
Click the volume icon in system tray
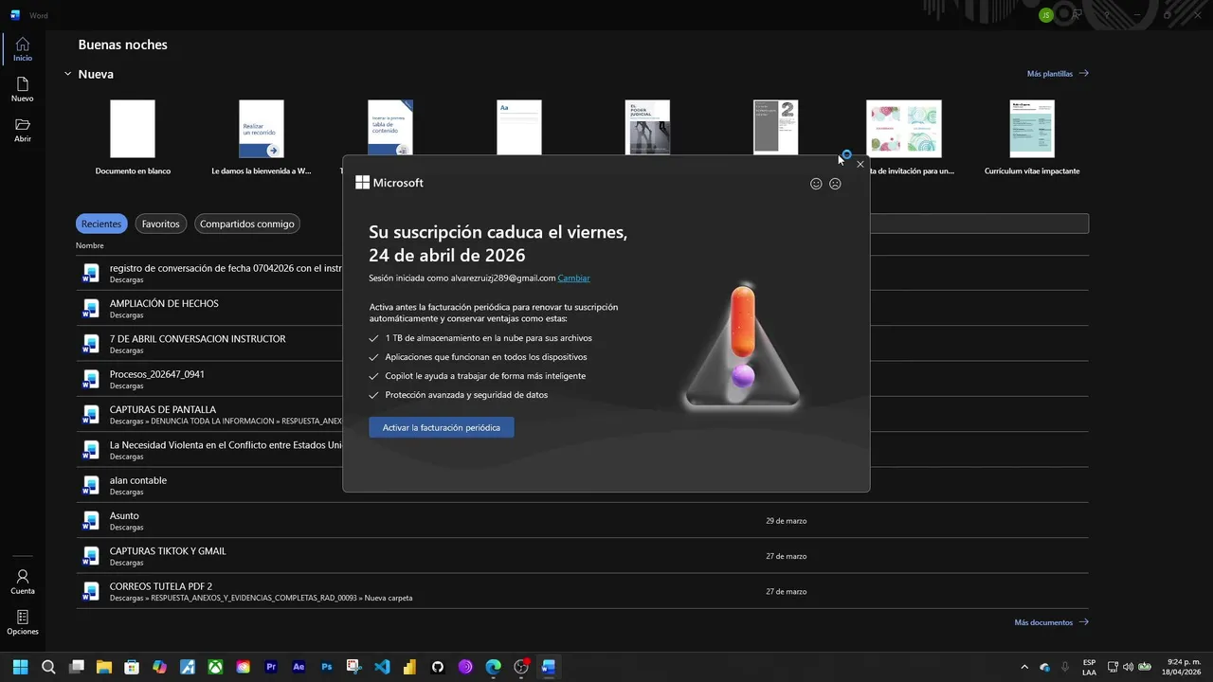coord(1128,667)
